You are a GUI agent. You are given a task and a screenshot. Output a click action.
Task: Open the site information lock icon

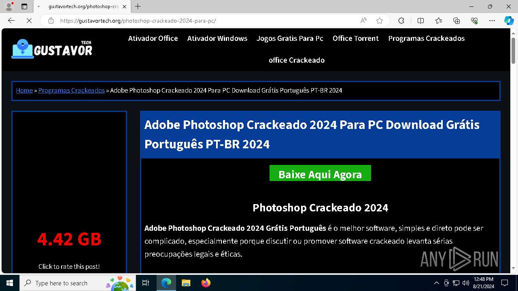(x=51, y=21)
